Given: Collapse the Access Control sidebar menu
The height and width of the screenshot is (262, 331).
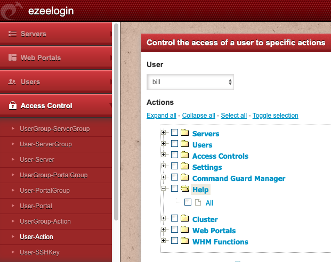Looking at the screenshot, I should click(56, 105).
